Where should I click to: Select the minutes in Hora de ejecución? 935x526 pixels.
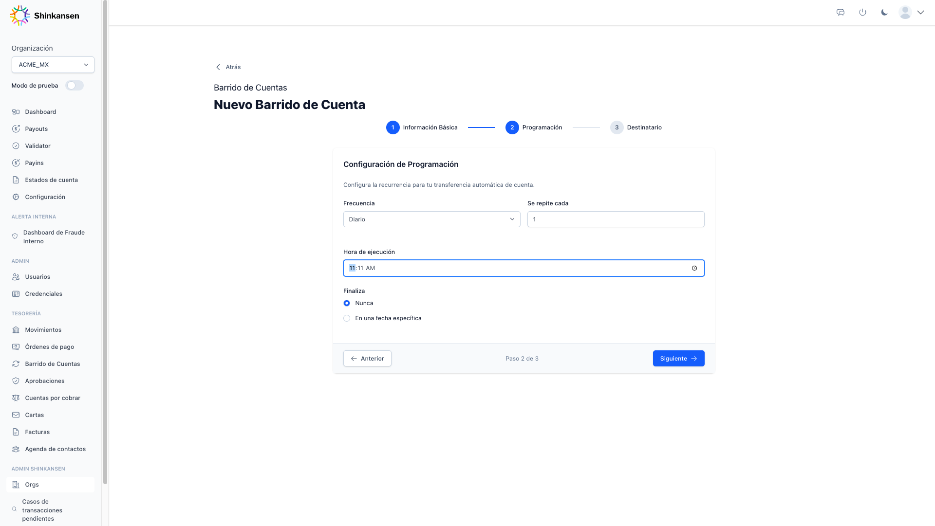point(360,268)
